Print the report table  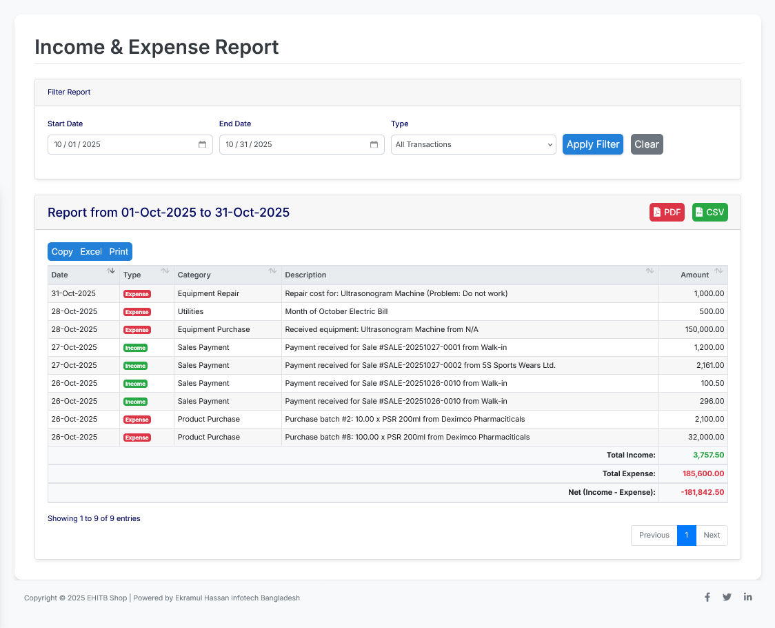119,251
